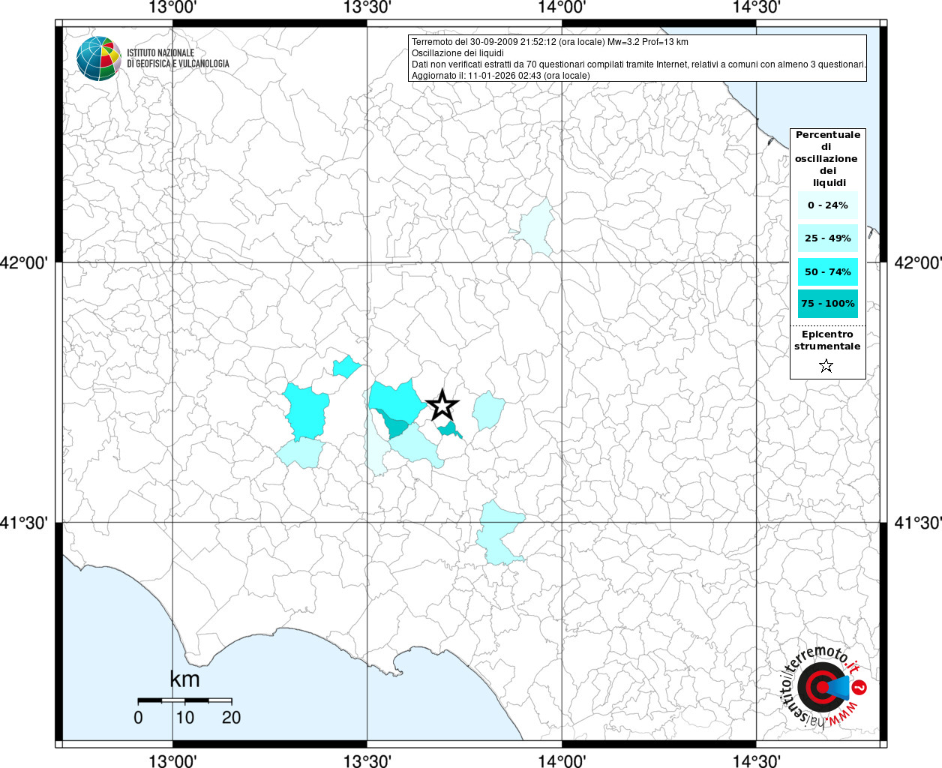942x768 pixels.
Task: Click the top 14°30' longitude label
Action: tap(757, 7)
